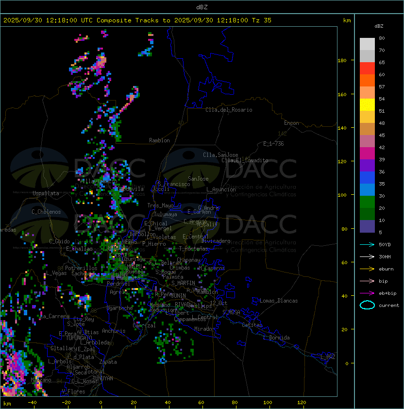Click the 'L_Asuncion' map label
Viewport: 404px width, 409px height.
coord(221,189)
